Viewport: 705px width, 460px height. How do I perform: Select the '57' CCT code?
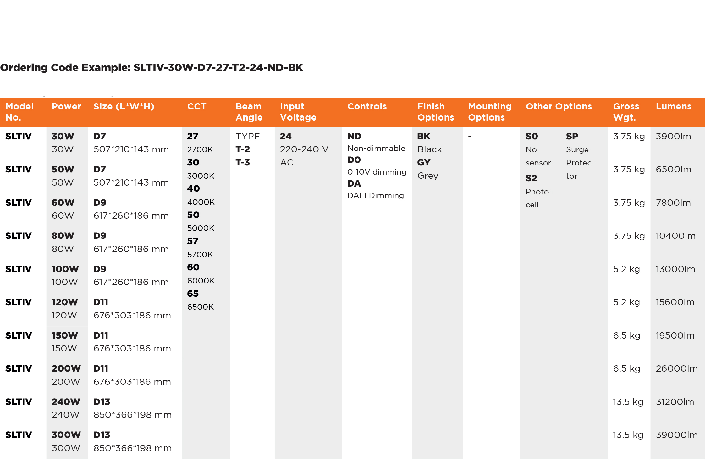click(x=193, y=241)
